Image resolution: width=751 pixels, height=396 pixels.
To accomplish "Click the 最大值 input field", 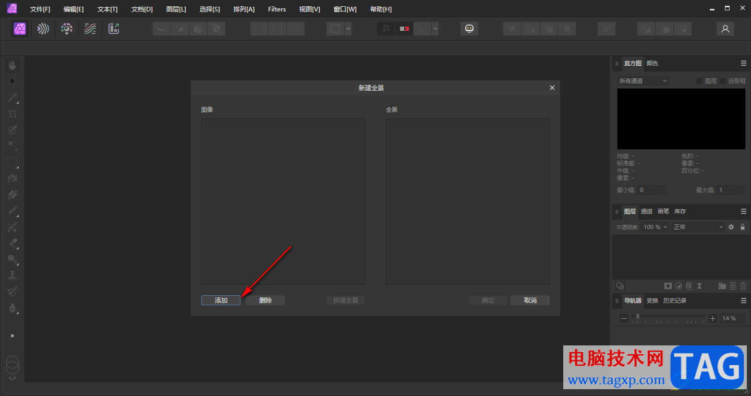I will click(731, 190).
